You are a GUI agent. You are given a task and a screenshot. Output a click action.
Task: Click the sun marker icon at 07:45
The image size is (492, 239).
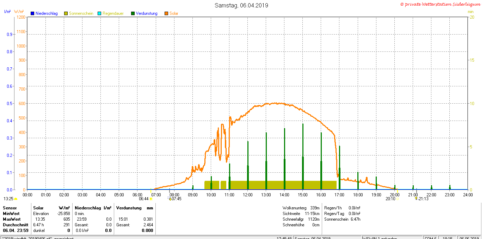pyautogui.click(x=170, y=198)
